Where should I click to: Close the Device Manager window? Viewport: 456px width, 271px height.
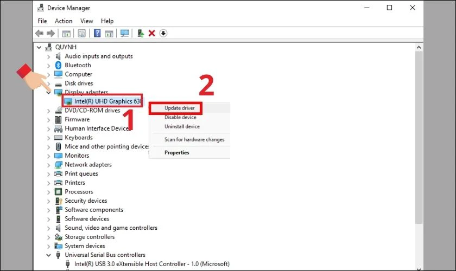[413, 8]
